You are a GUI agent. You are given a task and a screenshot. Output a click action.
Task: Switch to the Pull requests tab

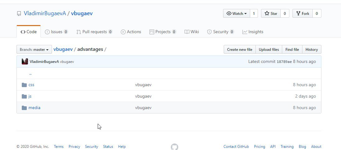(94, 32)
